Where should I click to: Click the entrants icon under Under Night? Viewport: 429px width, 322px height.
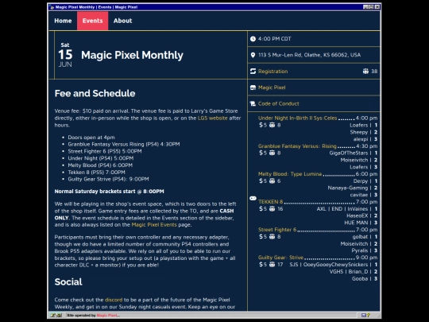point(272,125)
